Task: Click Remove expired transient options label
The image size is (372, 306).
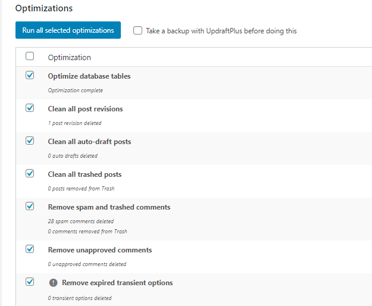Action: point(117,283)
